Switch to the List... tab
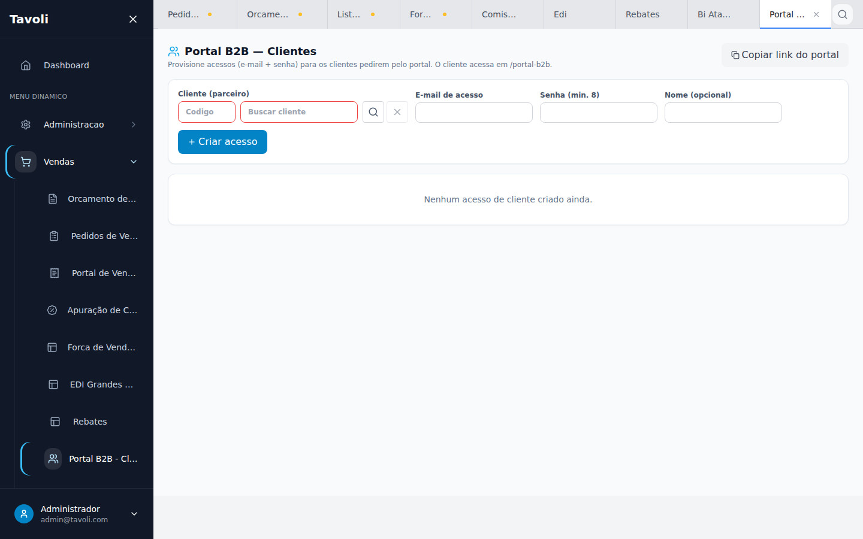The image size is (863, 539). pos(364,14)
